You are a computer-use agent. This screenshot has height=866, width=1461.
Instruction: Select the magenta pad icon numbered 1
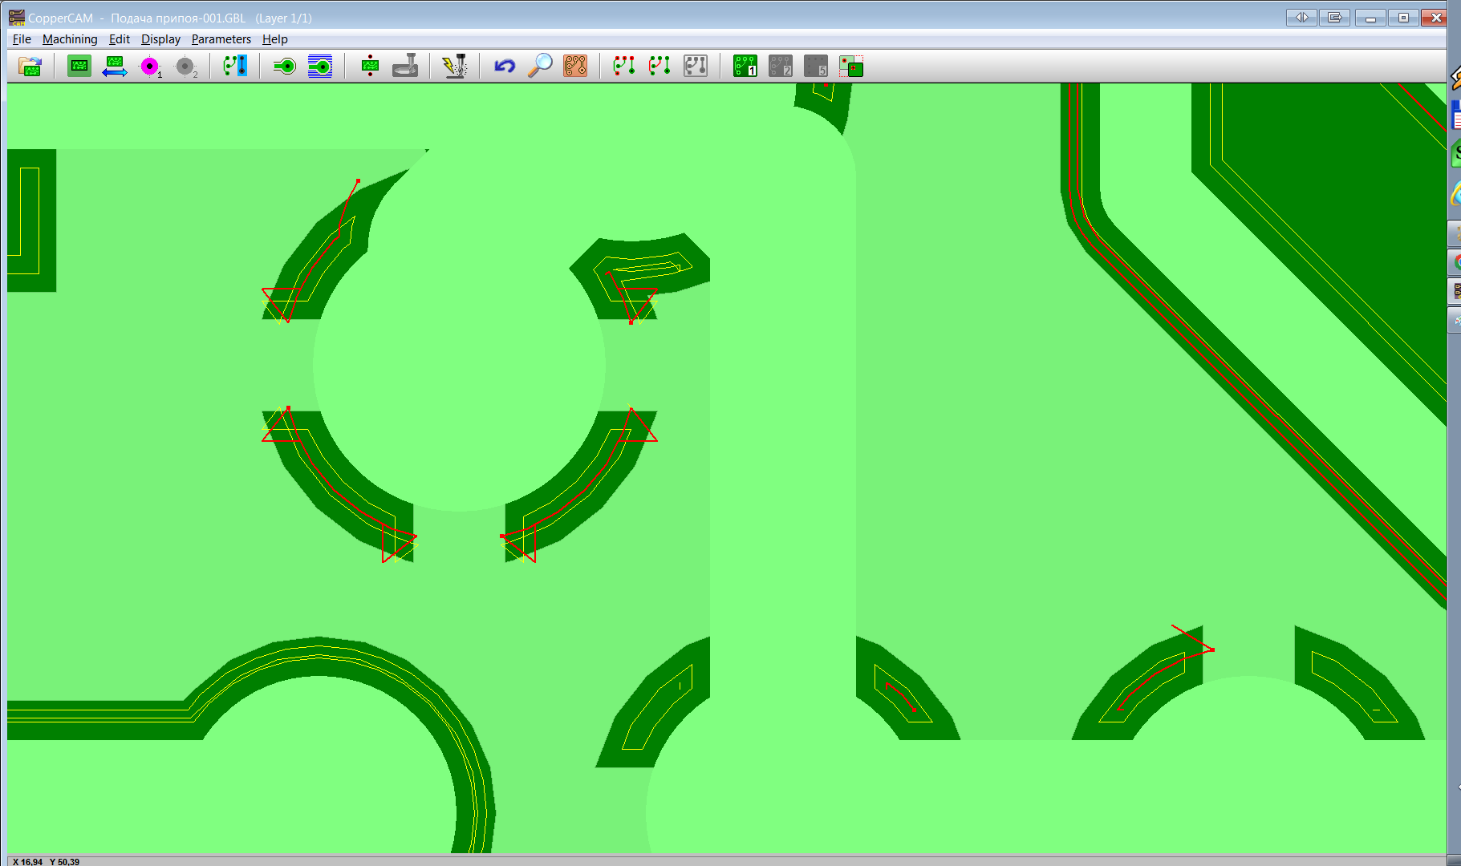150,67
